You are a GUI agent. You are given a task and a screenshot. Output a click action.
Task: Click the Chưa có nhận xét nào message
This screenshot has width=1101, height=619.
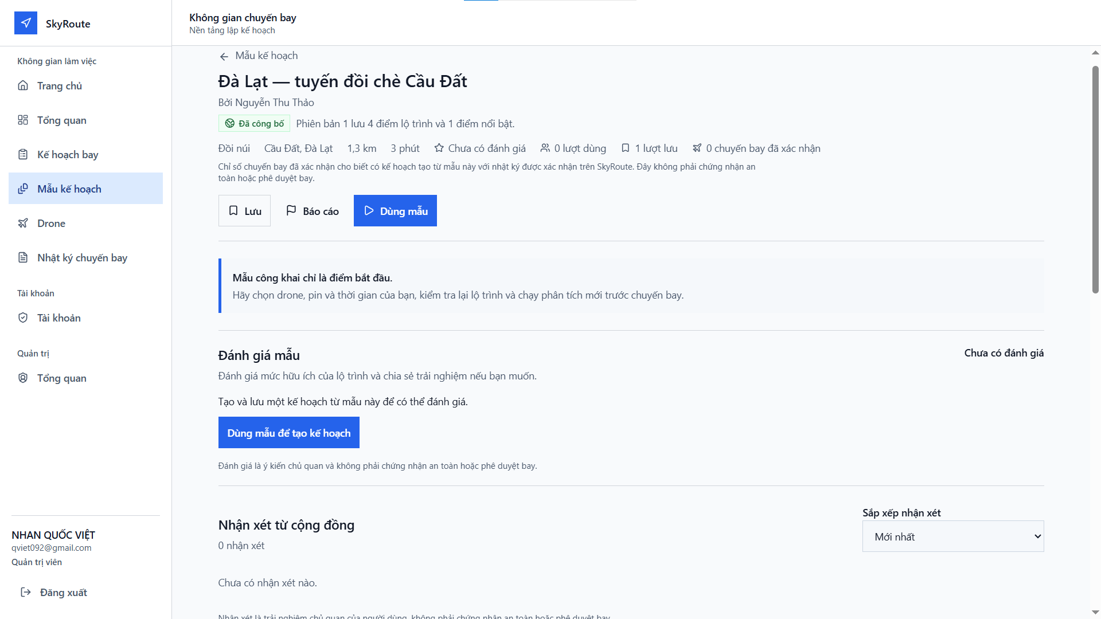(x=267, y=582)
